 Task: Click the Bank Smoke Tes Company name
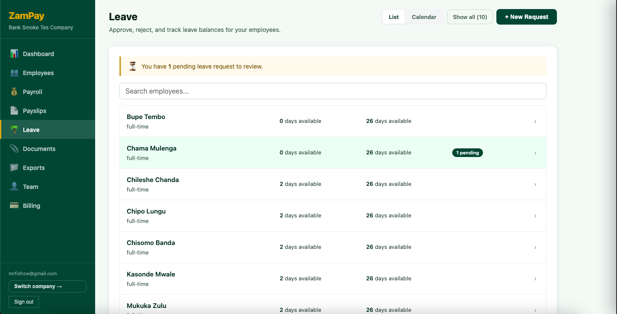[41, 28]
